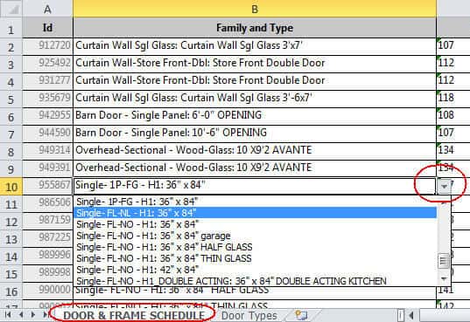
Task: Click Id cell 931277
Action: point(47,80)
